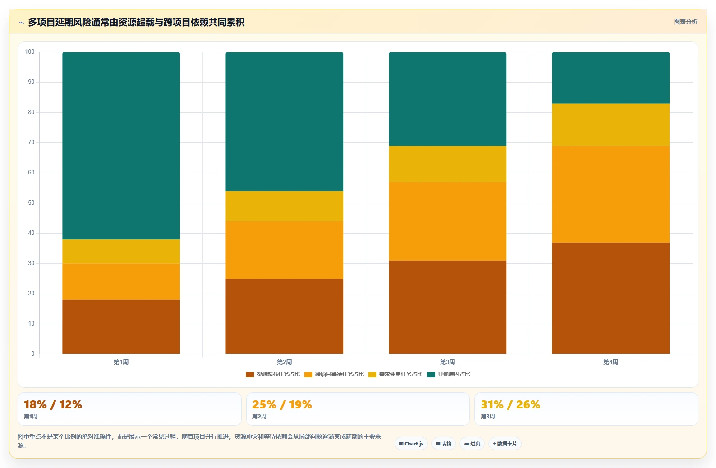Click the small icon before the card title
Image resolution: width=716 pixels, height=468 pixels.
[21, 23]
